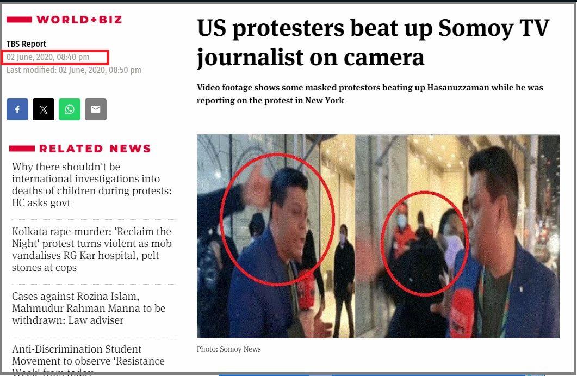Share article on WhatsApp icon

tap(70, 109)
